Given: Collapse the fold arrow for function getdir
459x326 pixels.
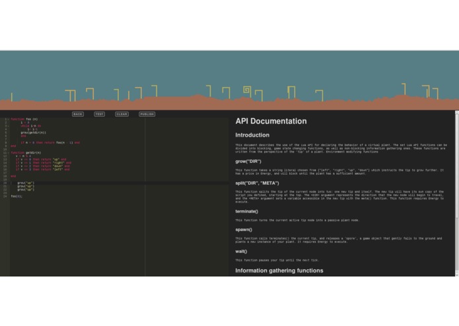Looking at the screenshot, I should tap(8, 153).
